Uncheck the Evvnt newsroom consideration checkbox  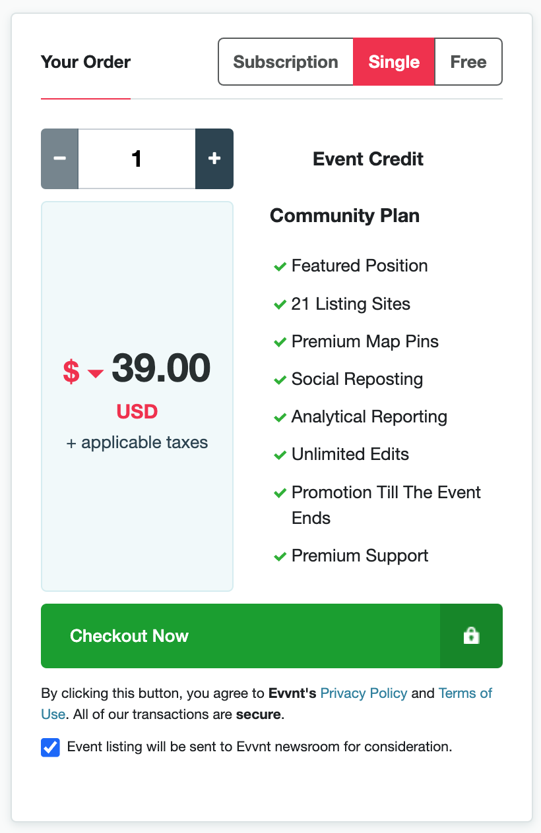pos(50,747)
